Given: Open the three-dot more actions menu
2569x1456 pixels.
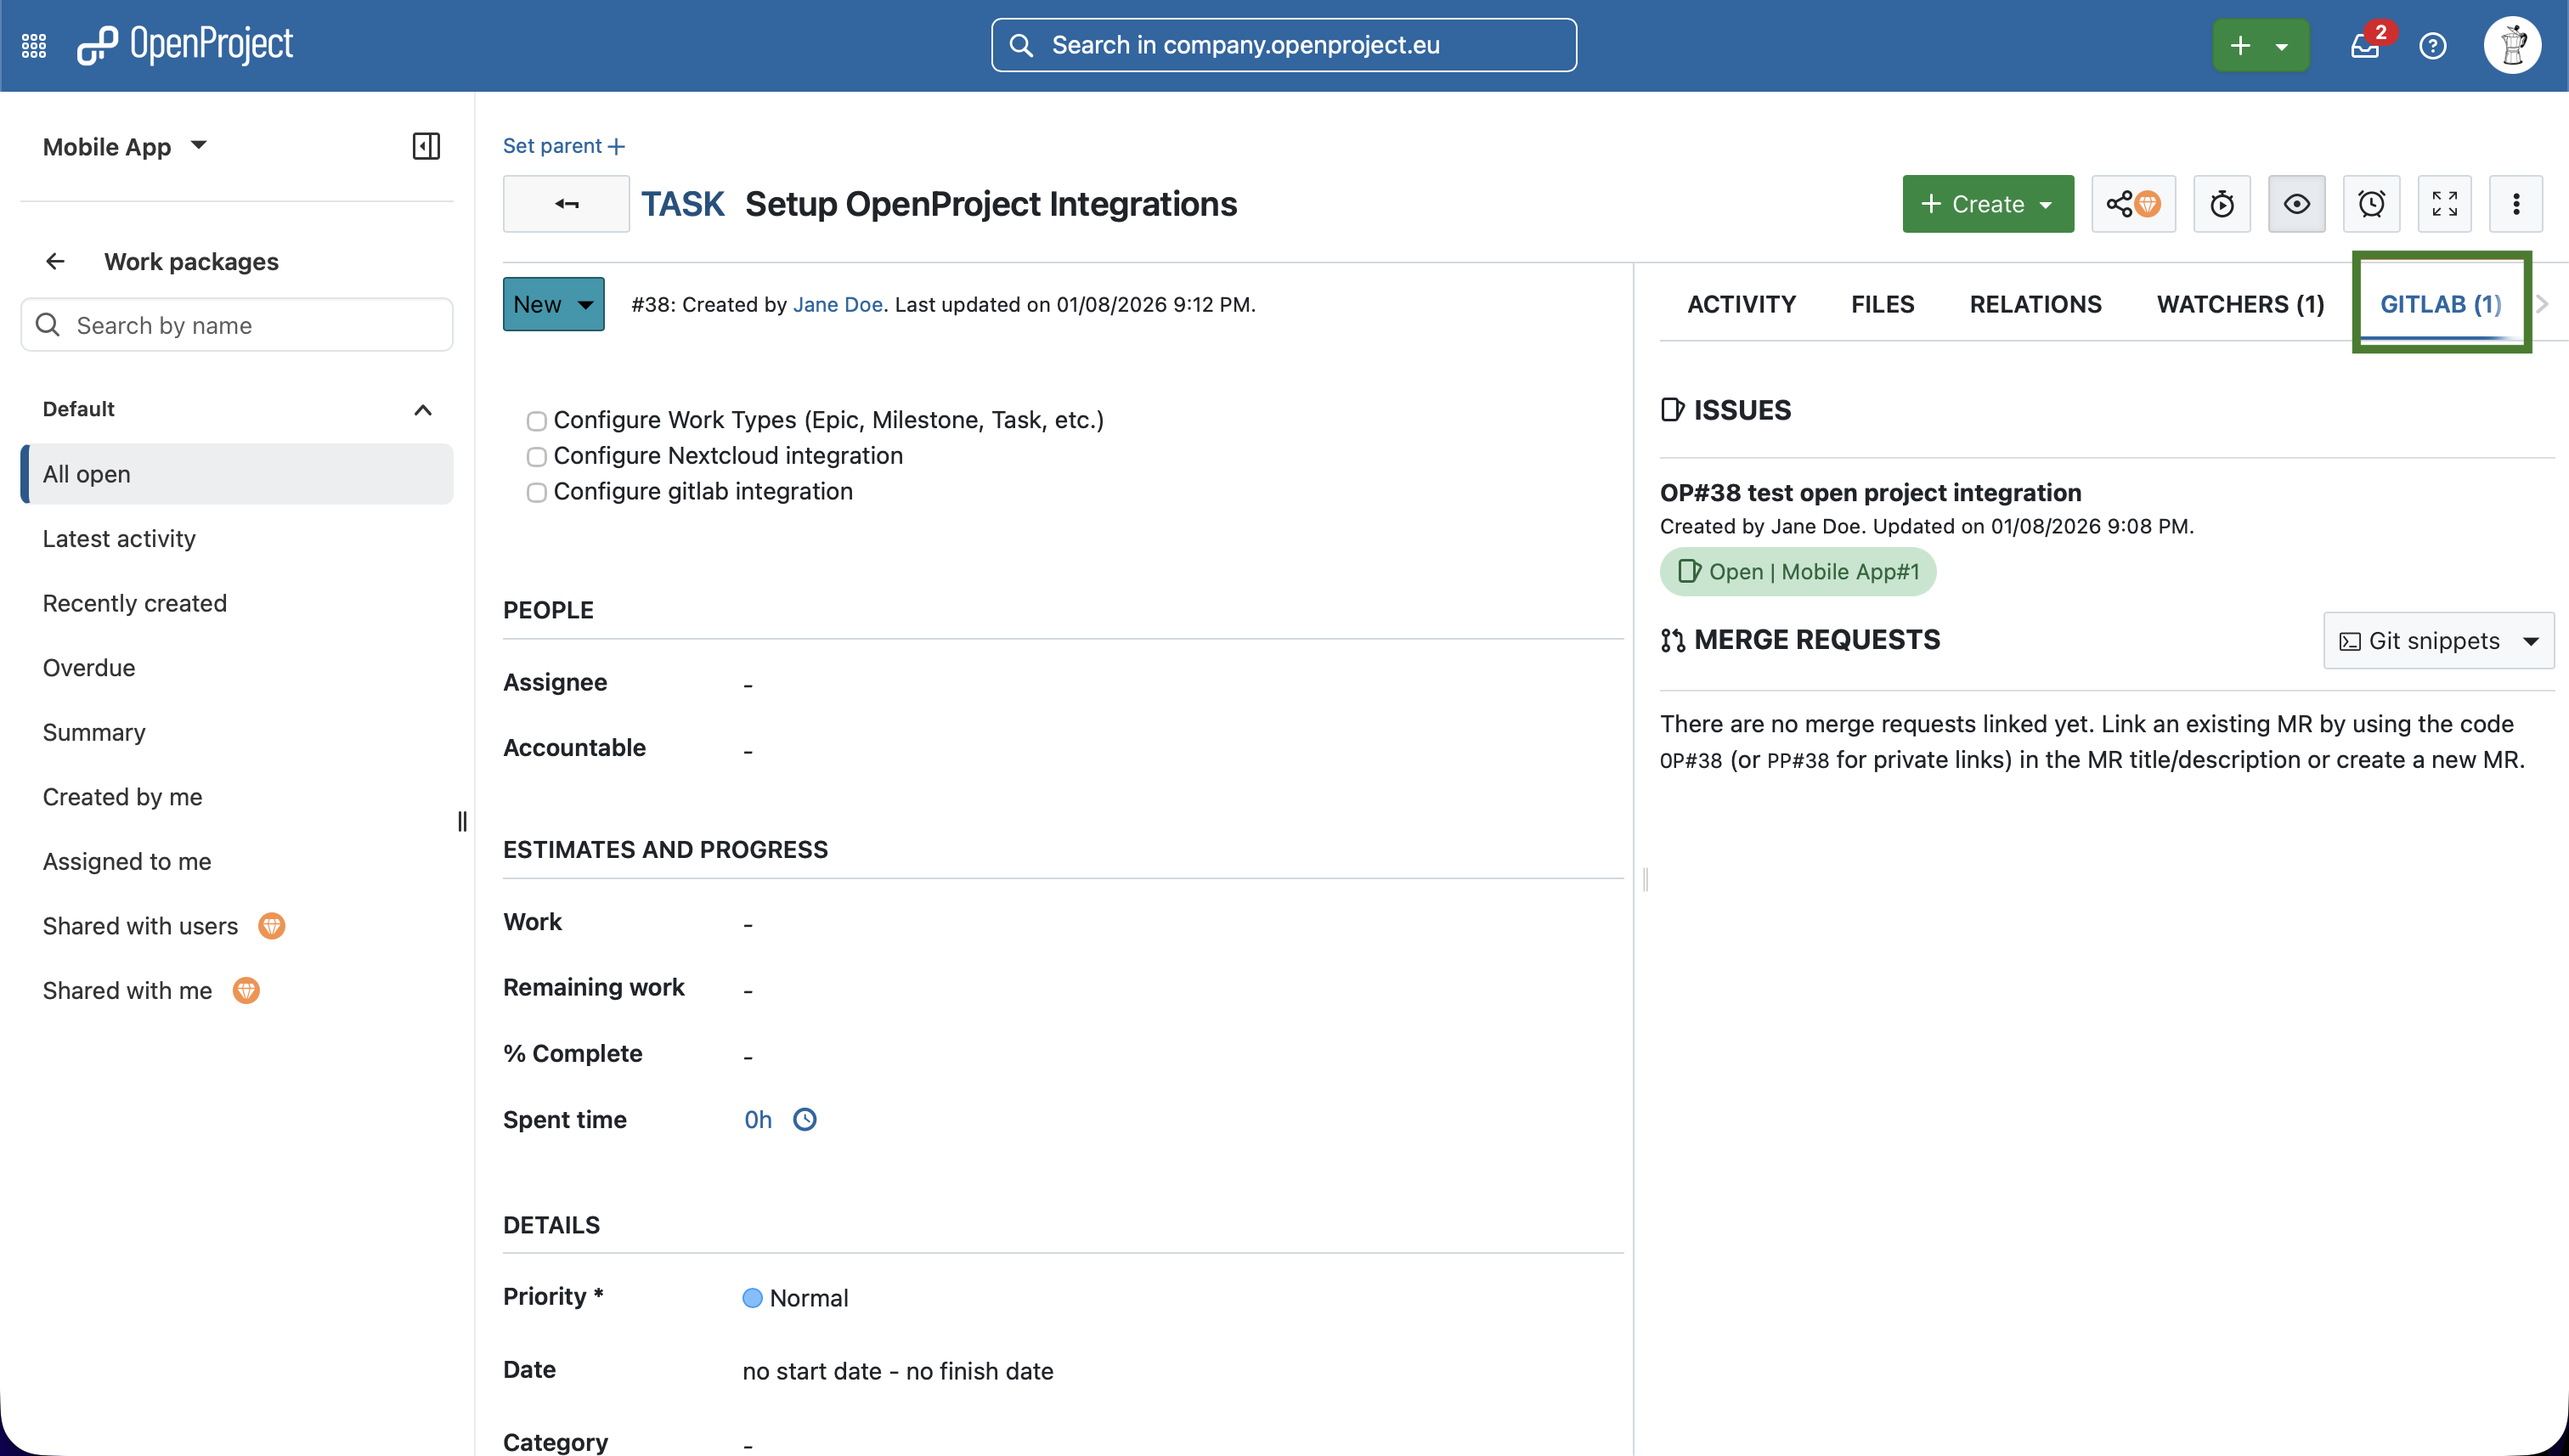Looking at the screenshot, I should tap(2516, 204).
